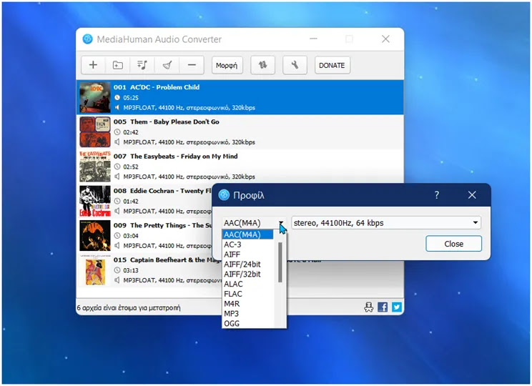Select The Pretty Things album cover
This screenshot has width=532, height=386.
[95, 235]
